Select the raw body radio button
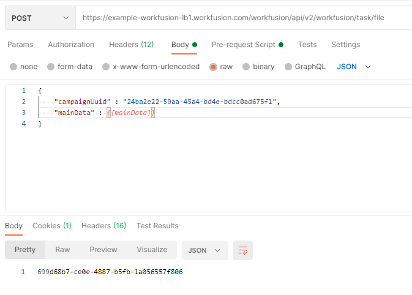Viewport: 412px width, 295px height. click(213, 67)
